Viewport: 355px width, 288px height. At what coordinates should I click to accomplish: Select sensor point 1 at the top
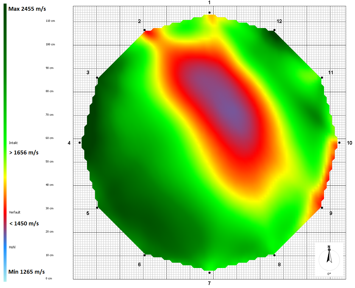click(209, 12)
